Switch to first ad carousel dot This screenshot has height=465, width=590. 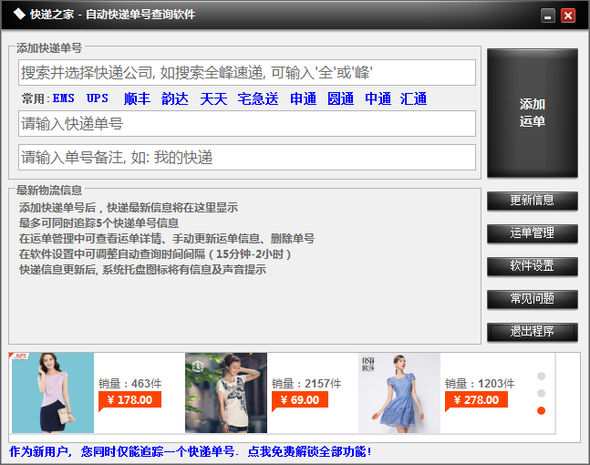pos(541,376)
